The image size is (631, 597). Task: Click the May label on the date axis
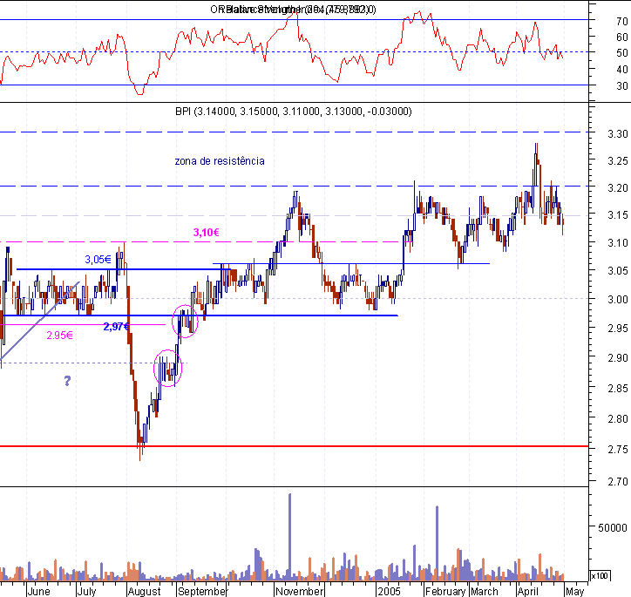[574, 592]
